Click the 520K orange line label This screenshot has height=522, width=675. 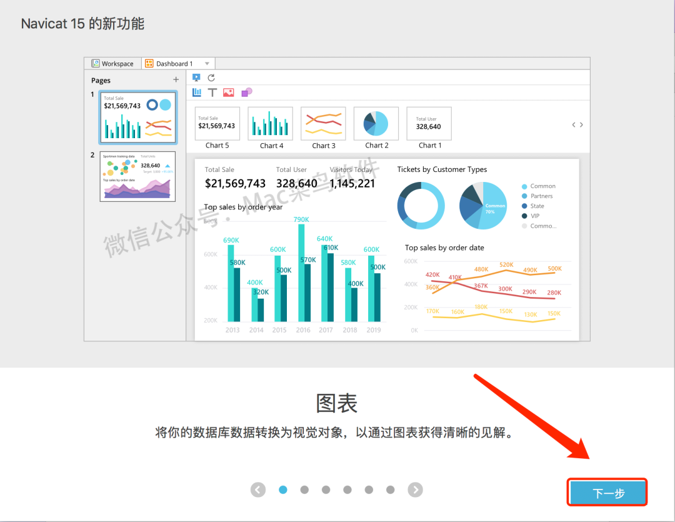506,265
